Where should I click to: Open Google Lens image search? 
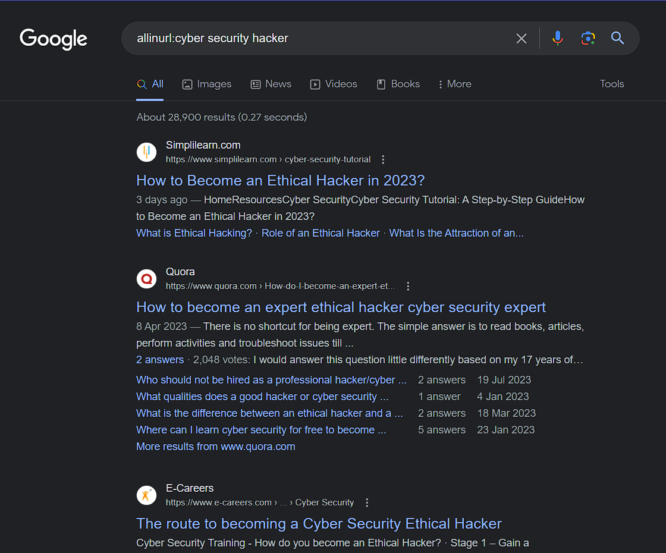(588, 39)
